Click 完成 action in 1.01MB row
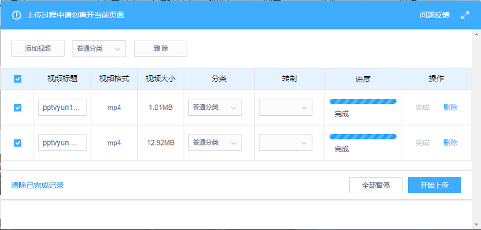The width and height of the screenshot is (481, 230). (422, 108)
